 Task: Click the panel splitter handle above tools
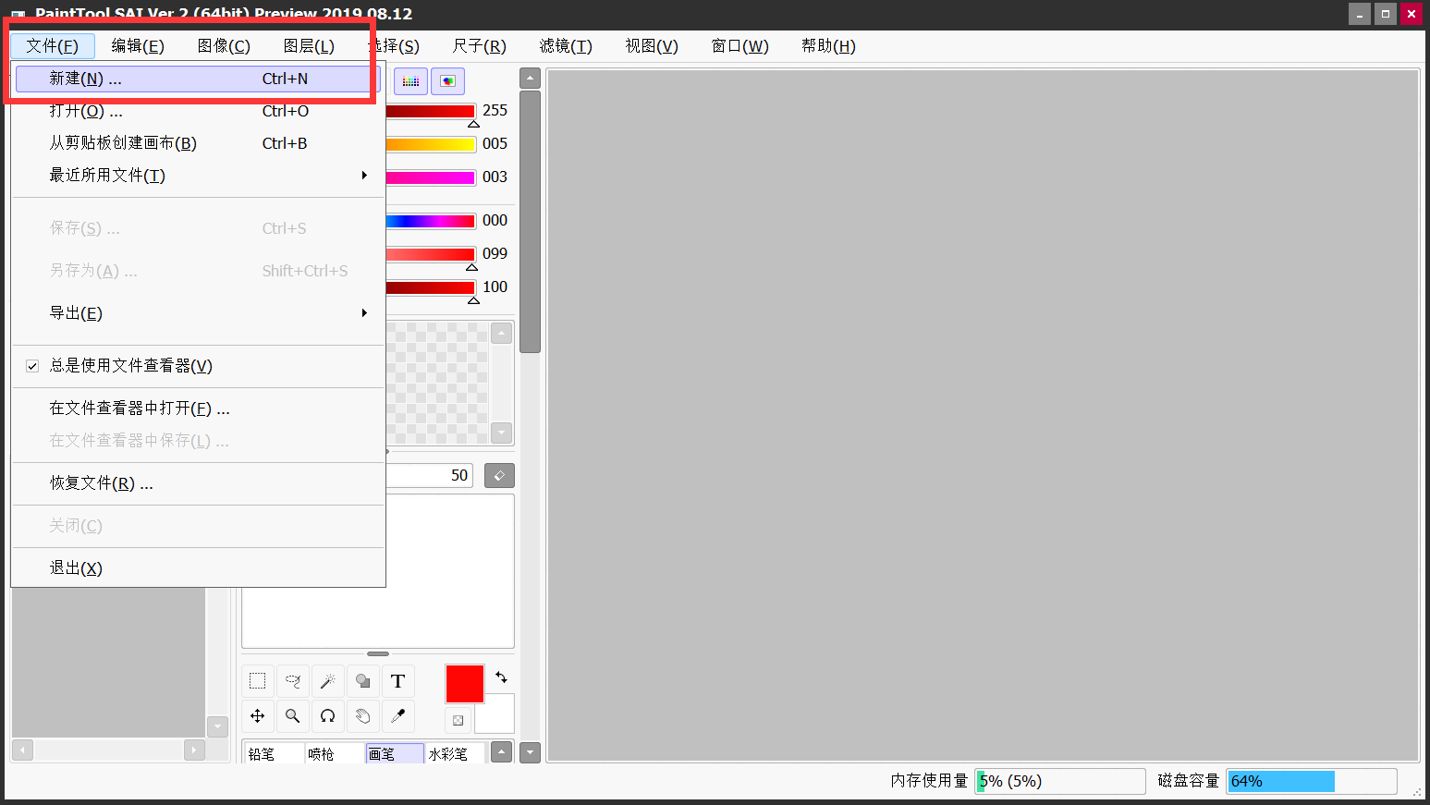coord(378,653)
